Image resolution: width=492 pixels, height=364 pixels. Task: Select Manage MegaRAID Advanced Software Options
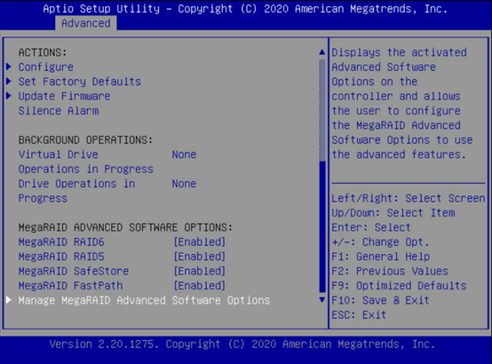145,300
